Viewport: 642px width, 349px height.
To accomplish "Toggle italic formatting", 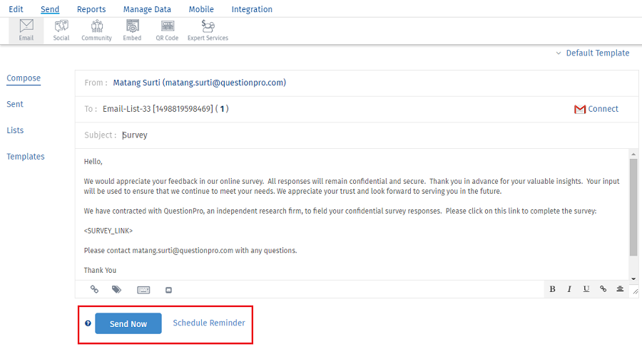I will click(x=569, y=289).
